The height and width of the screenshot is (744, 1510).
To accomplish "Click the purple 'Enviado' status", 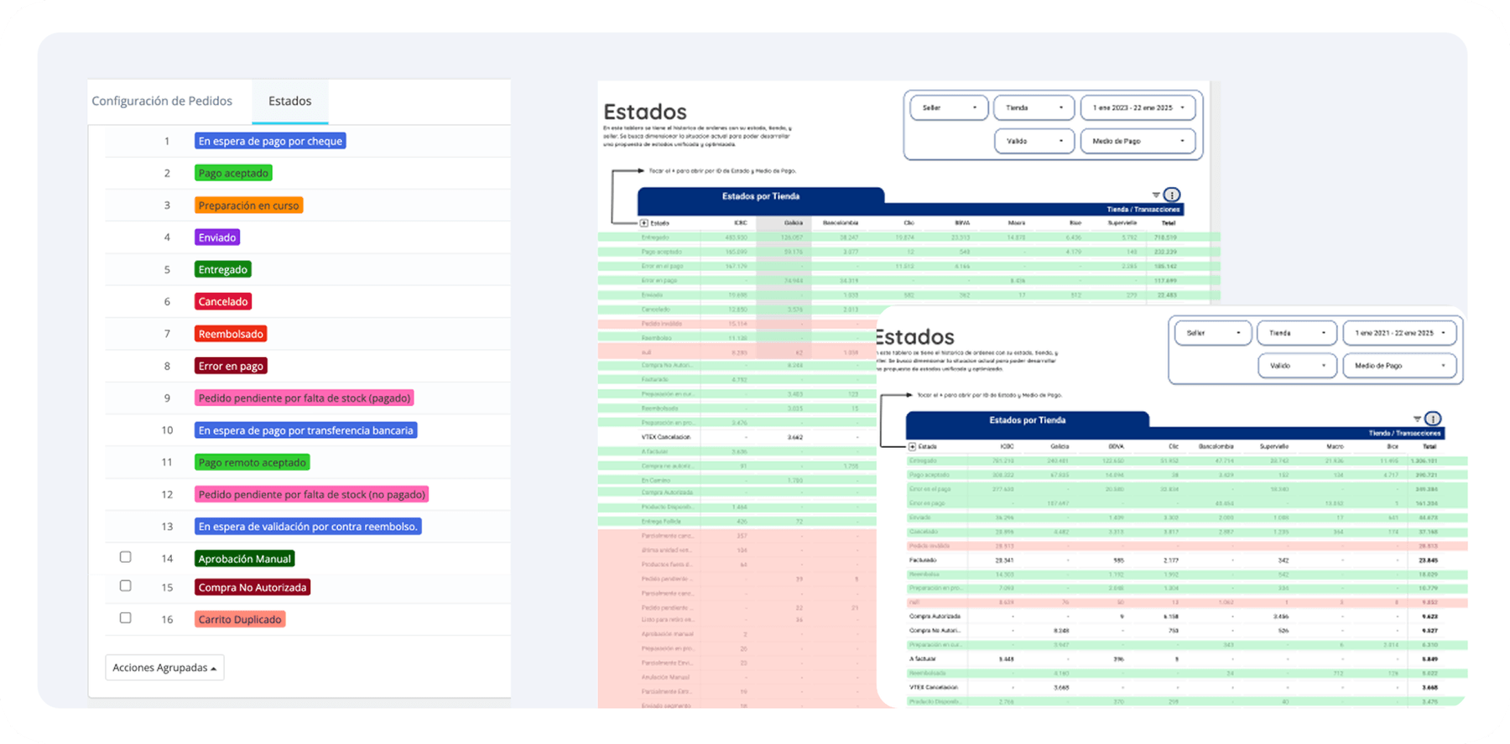I will [217, 237].
